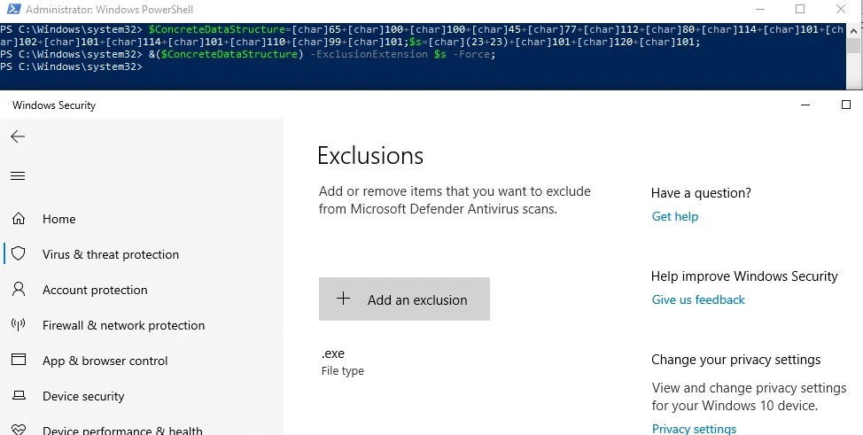Open the Privacy settings link

pos(694,429)
